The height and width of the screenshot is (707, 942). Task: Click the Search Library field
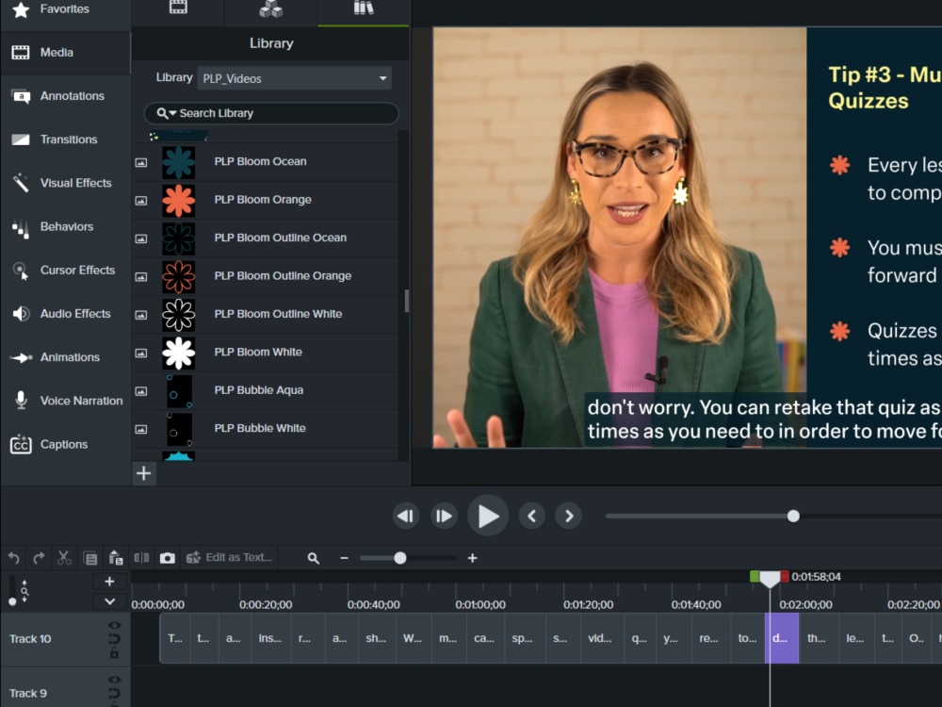(271, 113)
